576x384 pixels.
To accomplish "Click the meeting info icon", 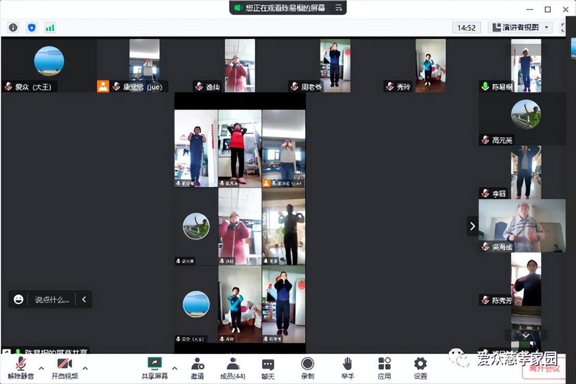I will point(13,28).
